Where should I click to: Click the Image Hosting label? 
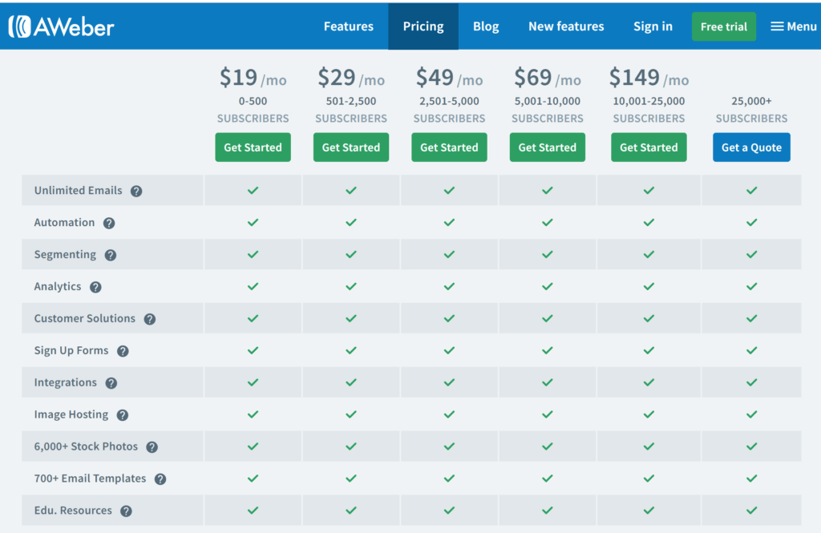point(71,414)
